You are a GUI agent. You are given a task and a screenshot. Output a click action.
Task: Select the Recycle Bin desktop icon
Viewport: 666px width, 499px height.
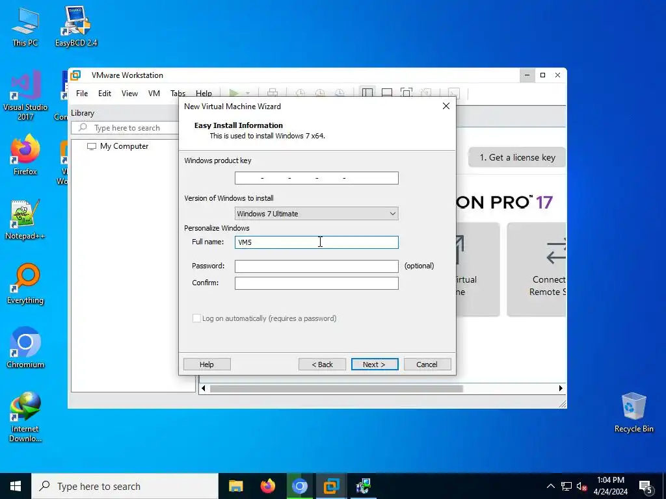(633, 413)
